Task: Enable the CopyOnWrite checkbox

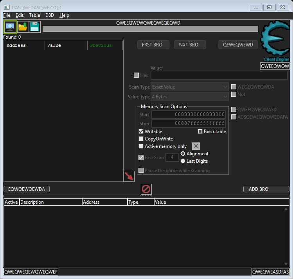Action: (141, 139)
